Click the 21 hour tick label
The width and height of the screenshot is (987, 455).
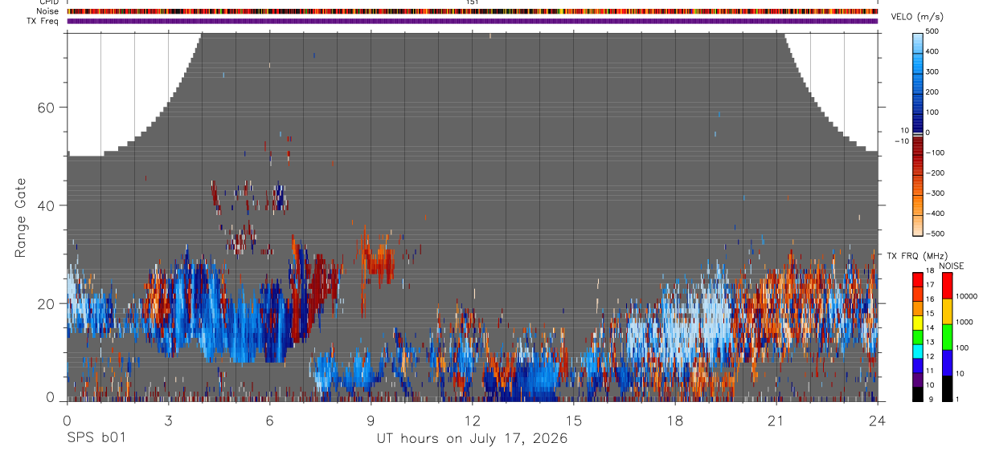[776, 420]
